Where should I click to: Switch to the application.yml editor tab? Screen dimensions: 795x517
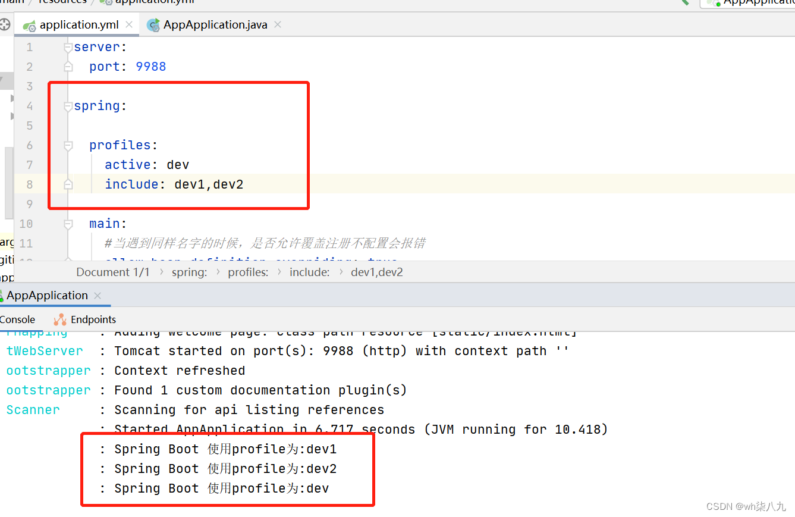pyautogui.click(x=78, y=25)
